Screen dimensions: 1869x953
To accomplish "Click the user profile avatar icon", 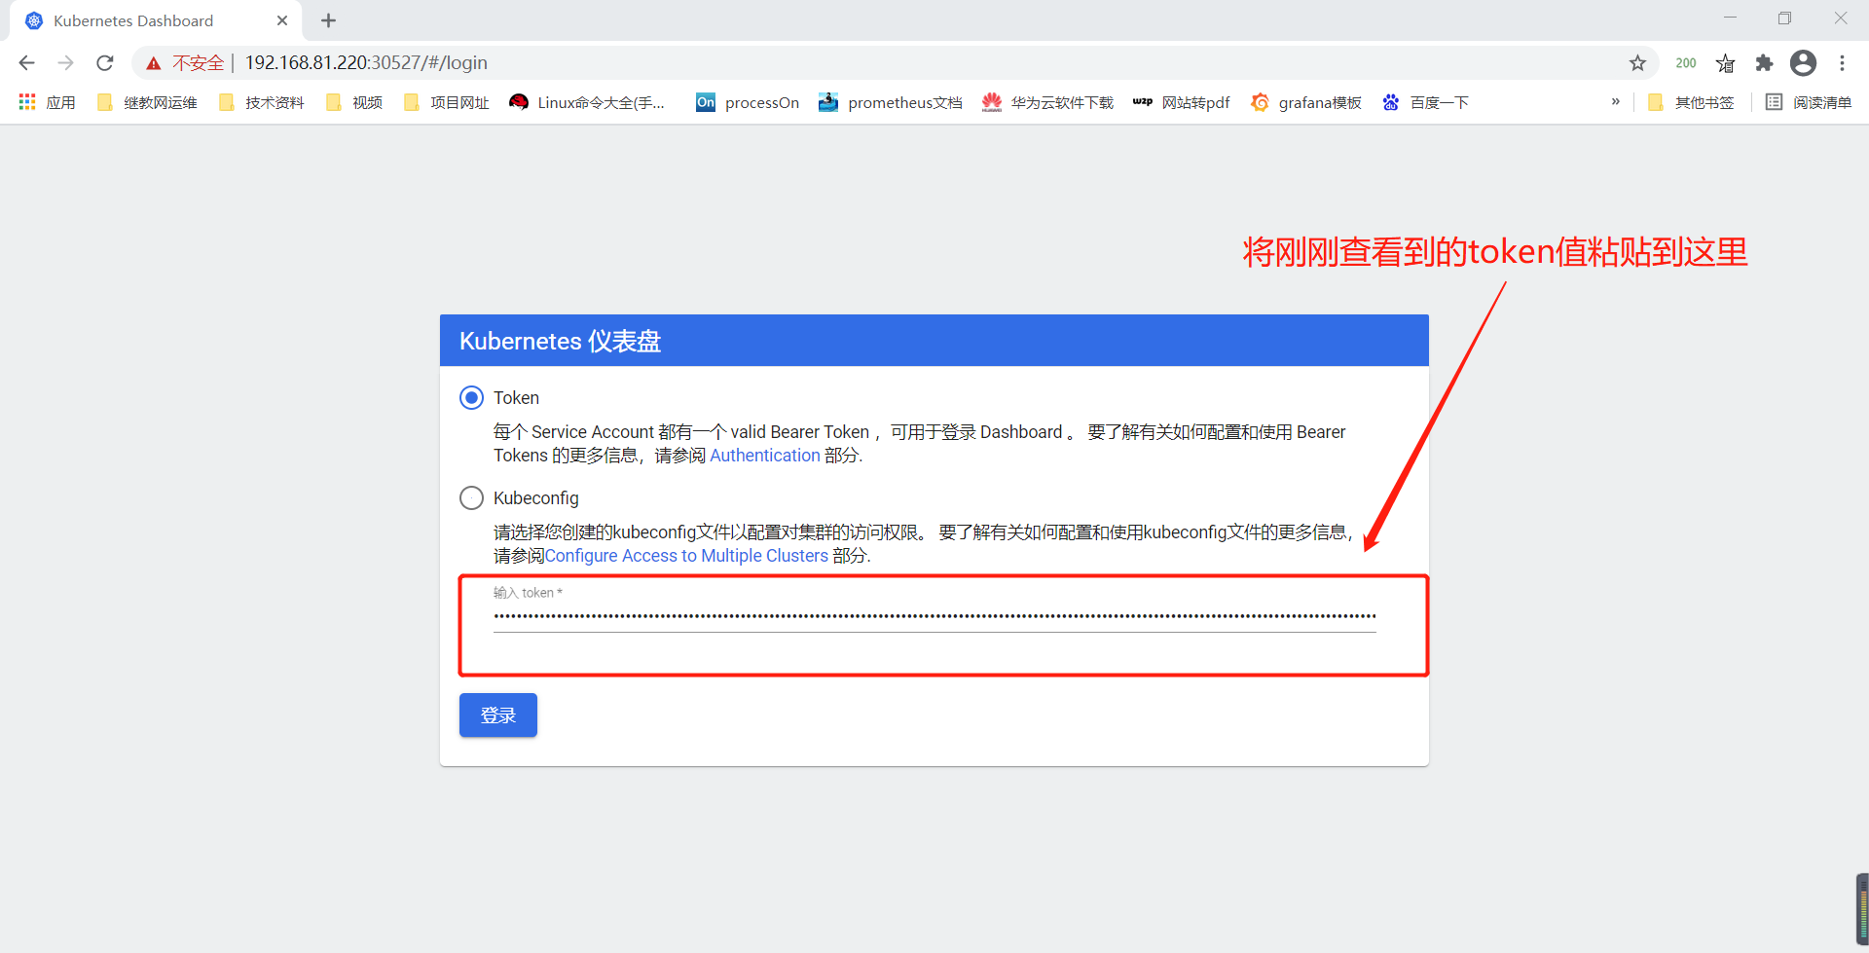I will click(x=1804, y=62).
